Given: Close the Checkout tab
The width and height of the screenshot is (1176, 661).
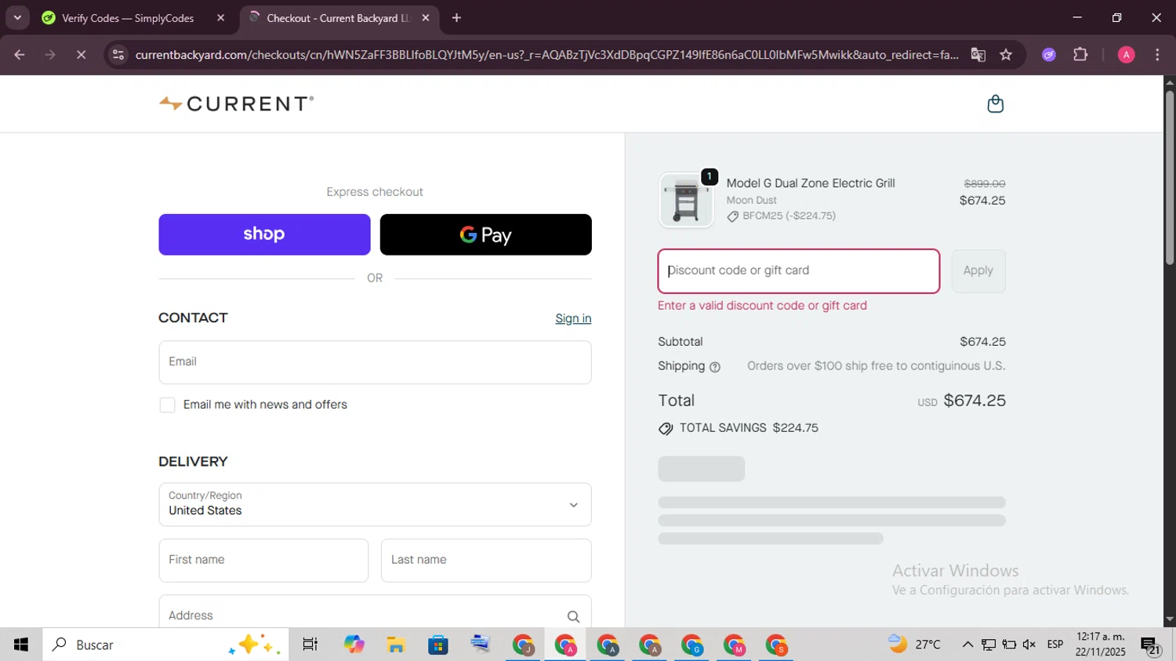Looking at the screenshot, I should [425, 18].
